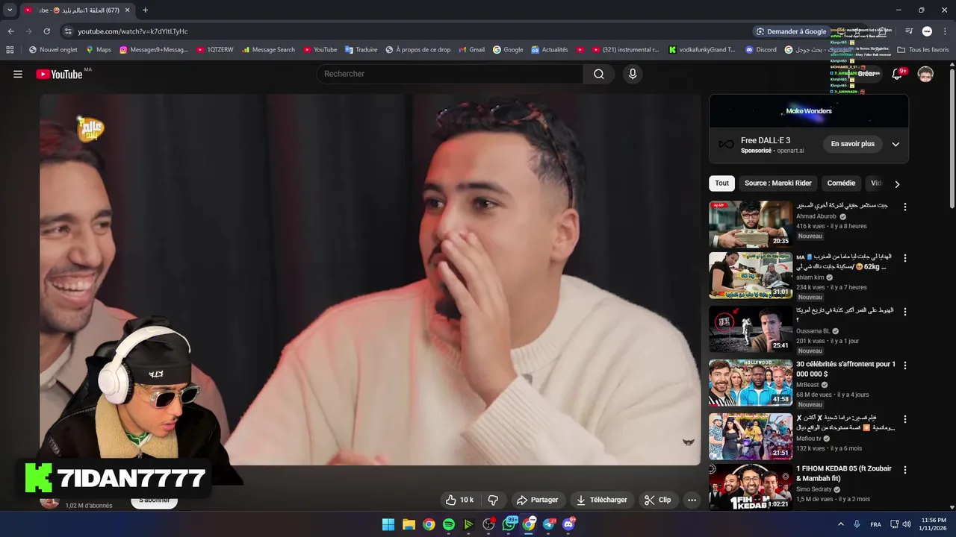The height and width of the screenshot is (537, 956).
Task: Open the tab search dropdown arrow
Action: pos(10,10)
